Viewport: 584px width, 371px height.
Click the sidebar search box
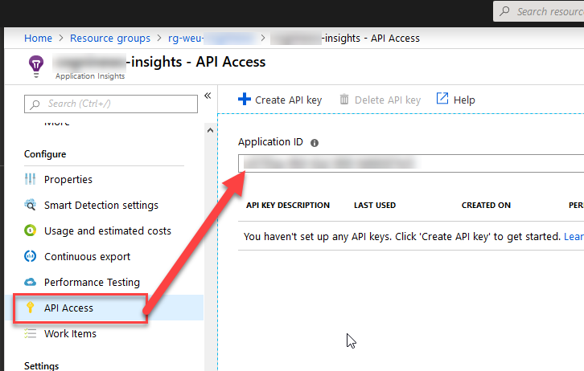click(x=111, y=104)
